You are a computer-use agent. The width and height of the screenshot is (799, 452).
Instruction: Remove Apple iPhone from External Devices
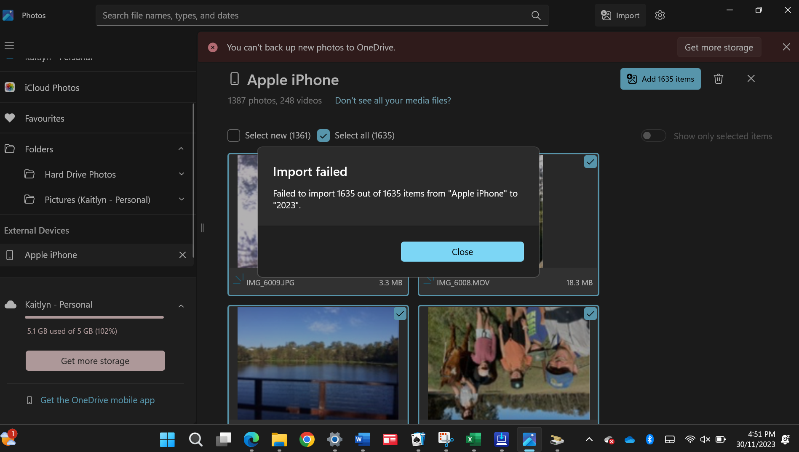point(182,255)
